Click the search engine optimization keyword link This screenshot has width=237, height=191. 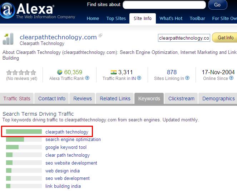click(x=73, y=140)
